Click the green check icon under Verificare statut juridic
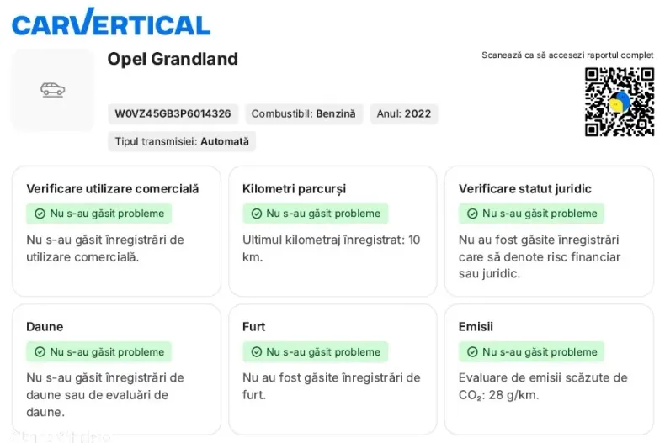 coord(472,214)
